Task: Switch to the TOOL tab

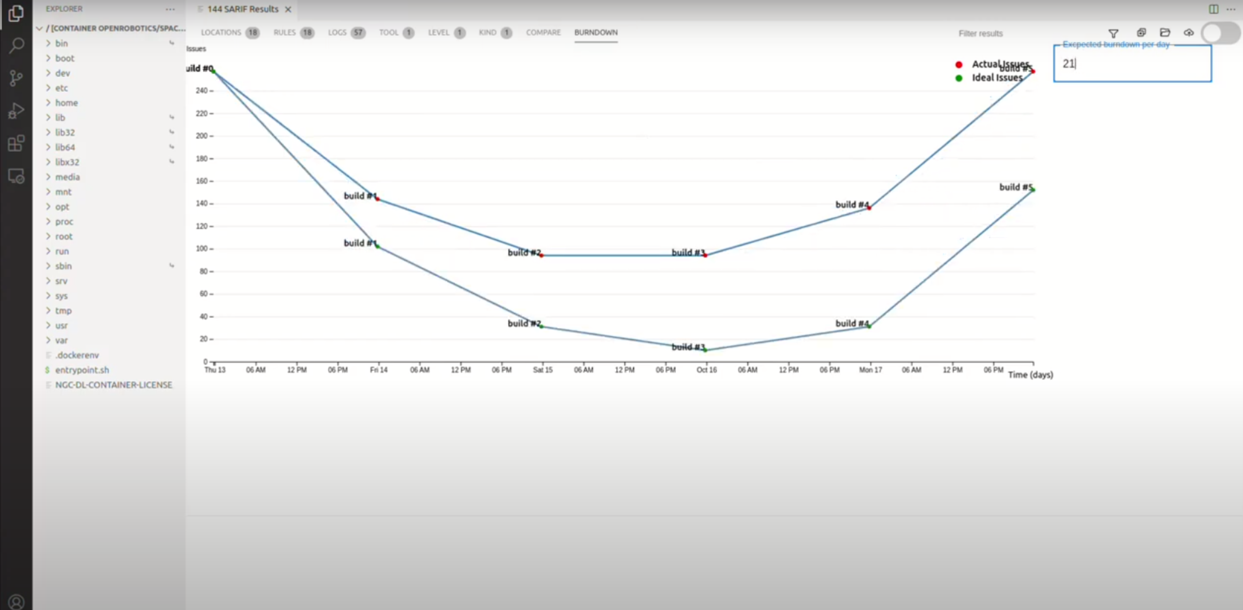Action: (x=396, y=32)
